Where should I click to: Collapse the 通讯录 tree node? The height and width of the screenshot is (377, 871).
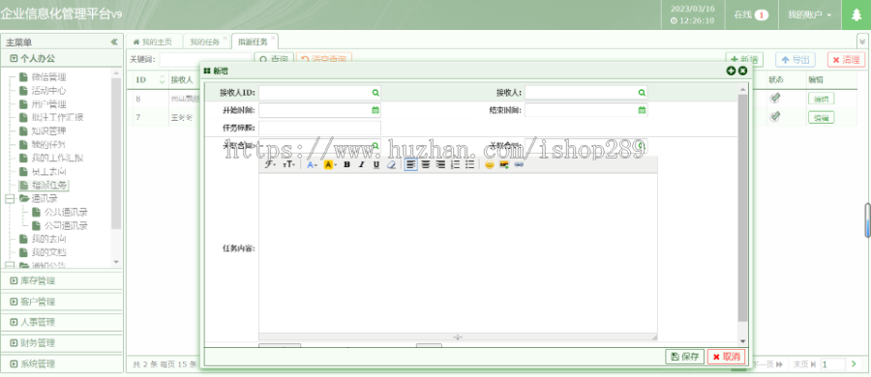coord(10,198)
